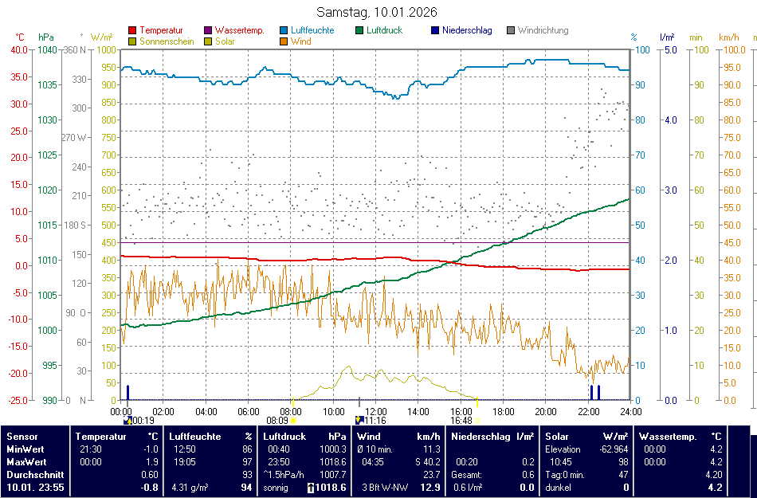Click the Niederschlag l/m² table header
Image resolution: width=757 pixels, height=498 pixels.
492,437
